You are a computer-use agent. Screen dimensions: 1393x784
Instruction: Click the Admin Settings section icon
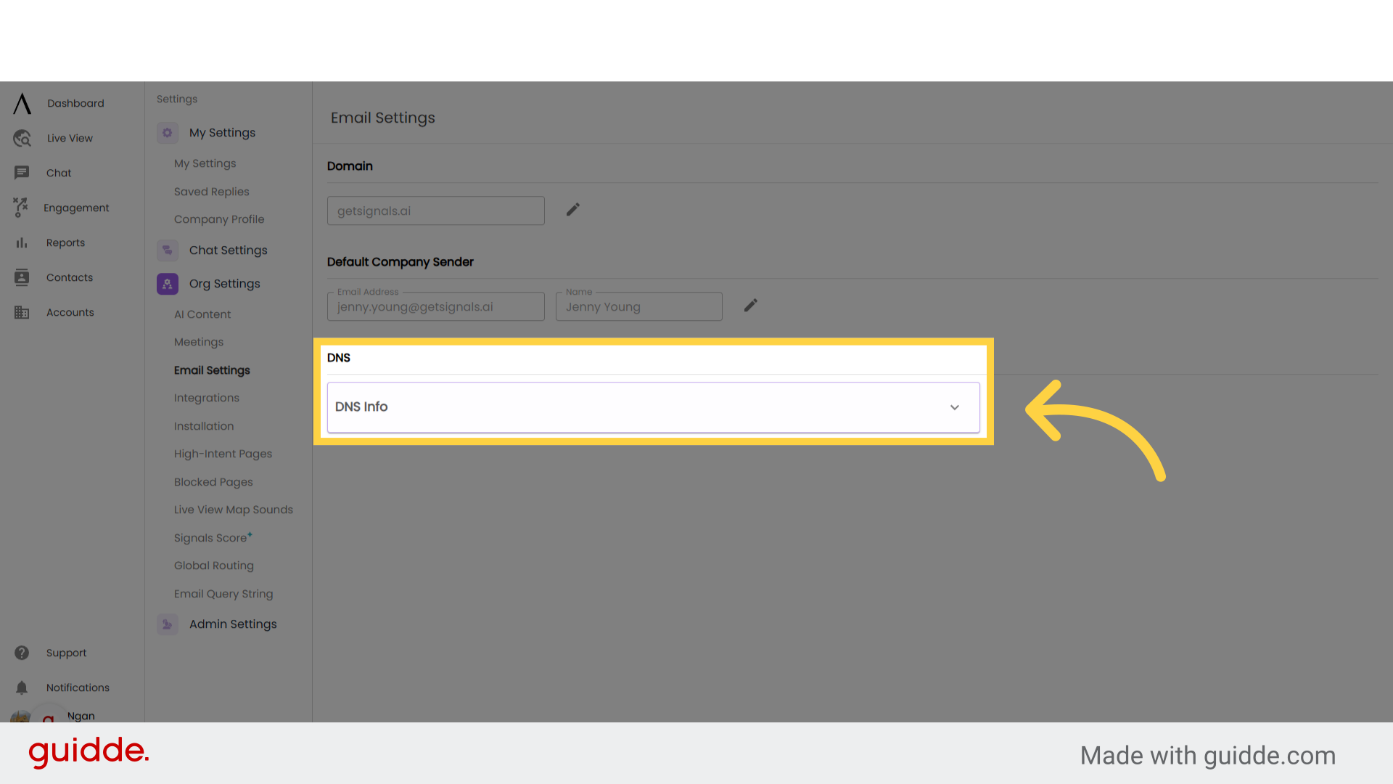[168, 624]
